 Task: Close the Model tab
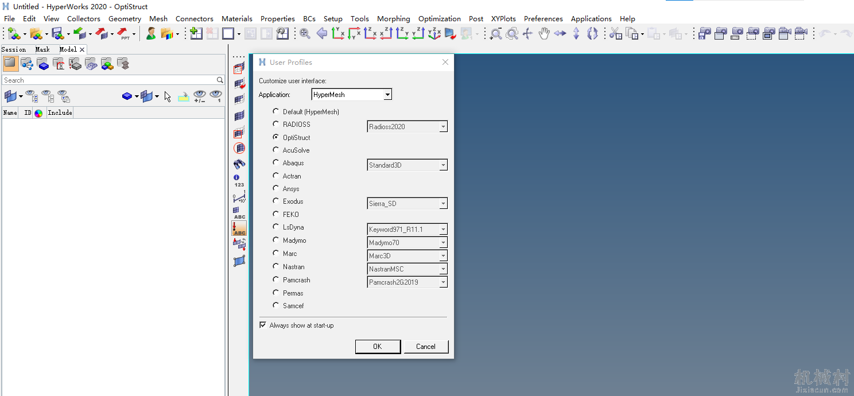point(81,49)
